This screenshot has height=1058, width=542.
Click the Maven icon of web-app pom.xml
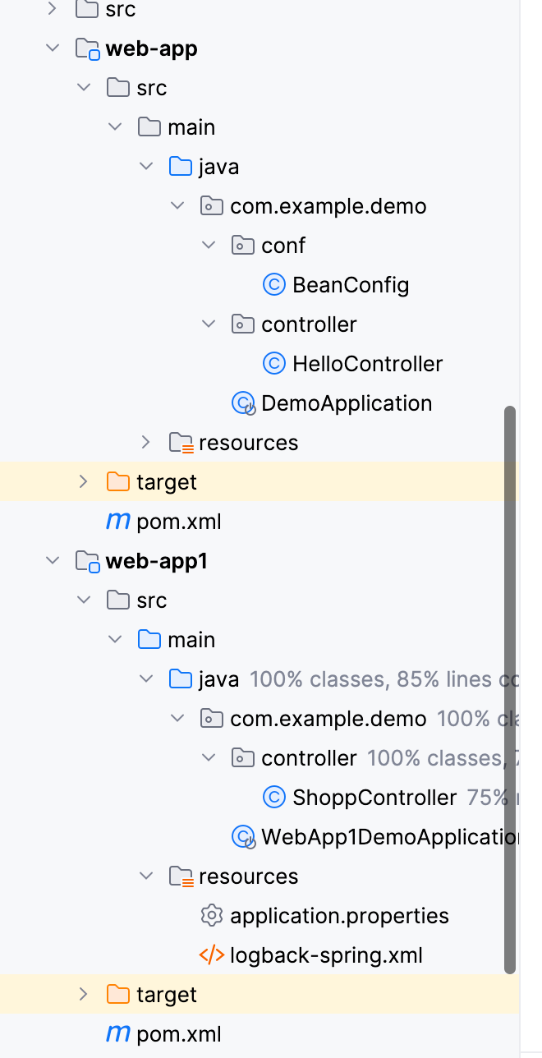click(118, 522)
